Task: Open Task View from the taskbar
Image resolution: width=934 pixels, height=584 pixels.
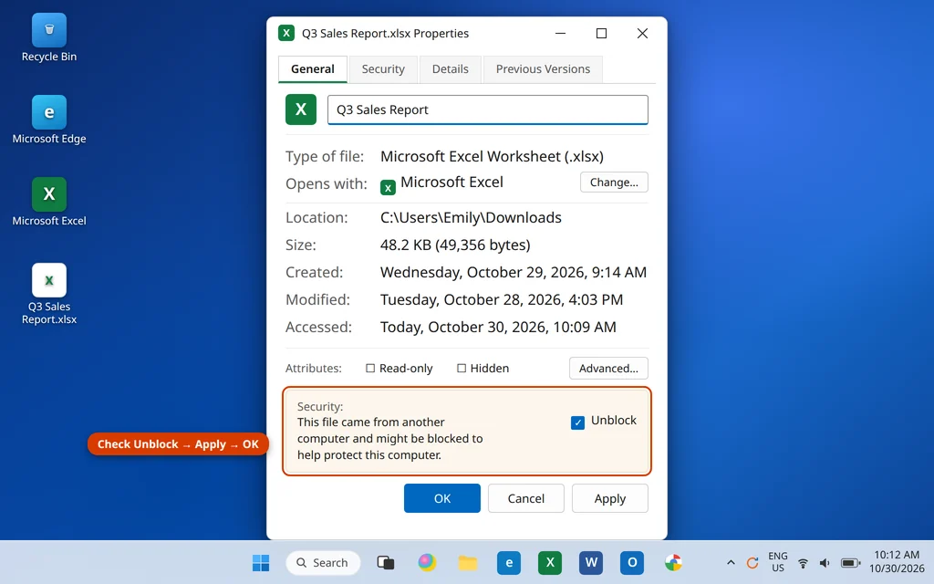Action: (386, 562)
